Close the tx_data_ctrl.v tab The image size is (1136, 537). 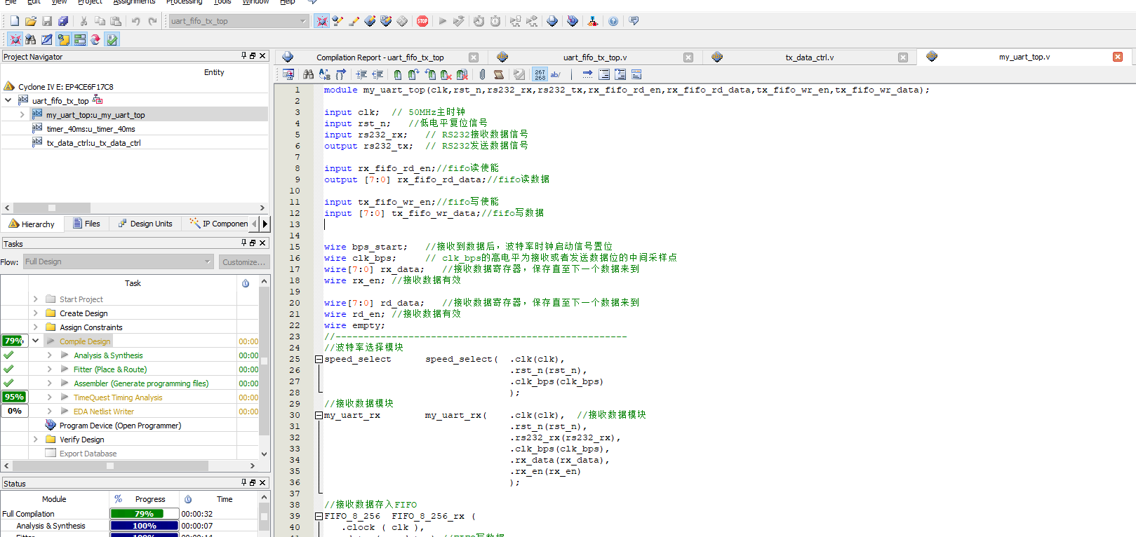(903, 57)
